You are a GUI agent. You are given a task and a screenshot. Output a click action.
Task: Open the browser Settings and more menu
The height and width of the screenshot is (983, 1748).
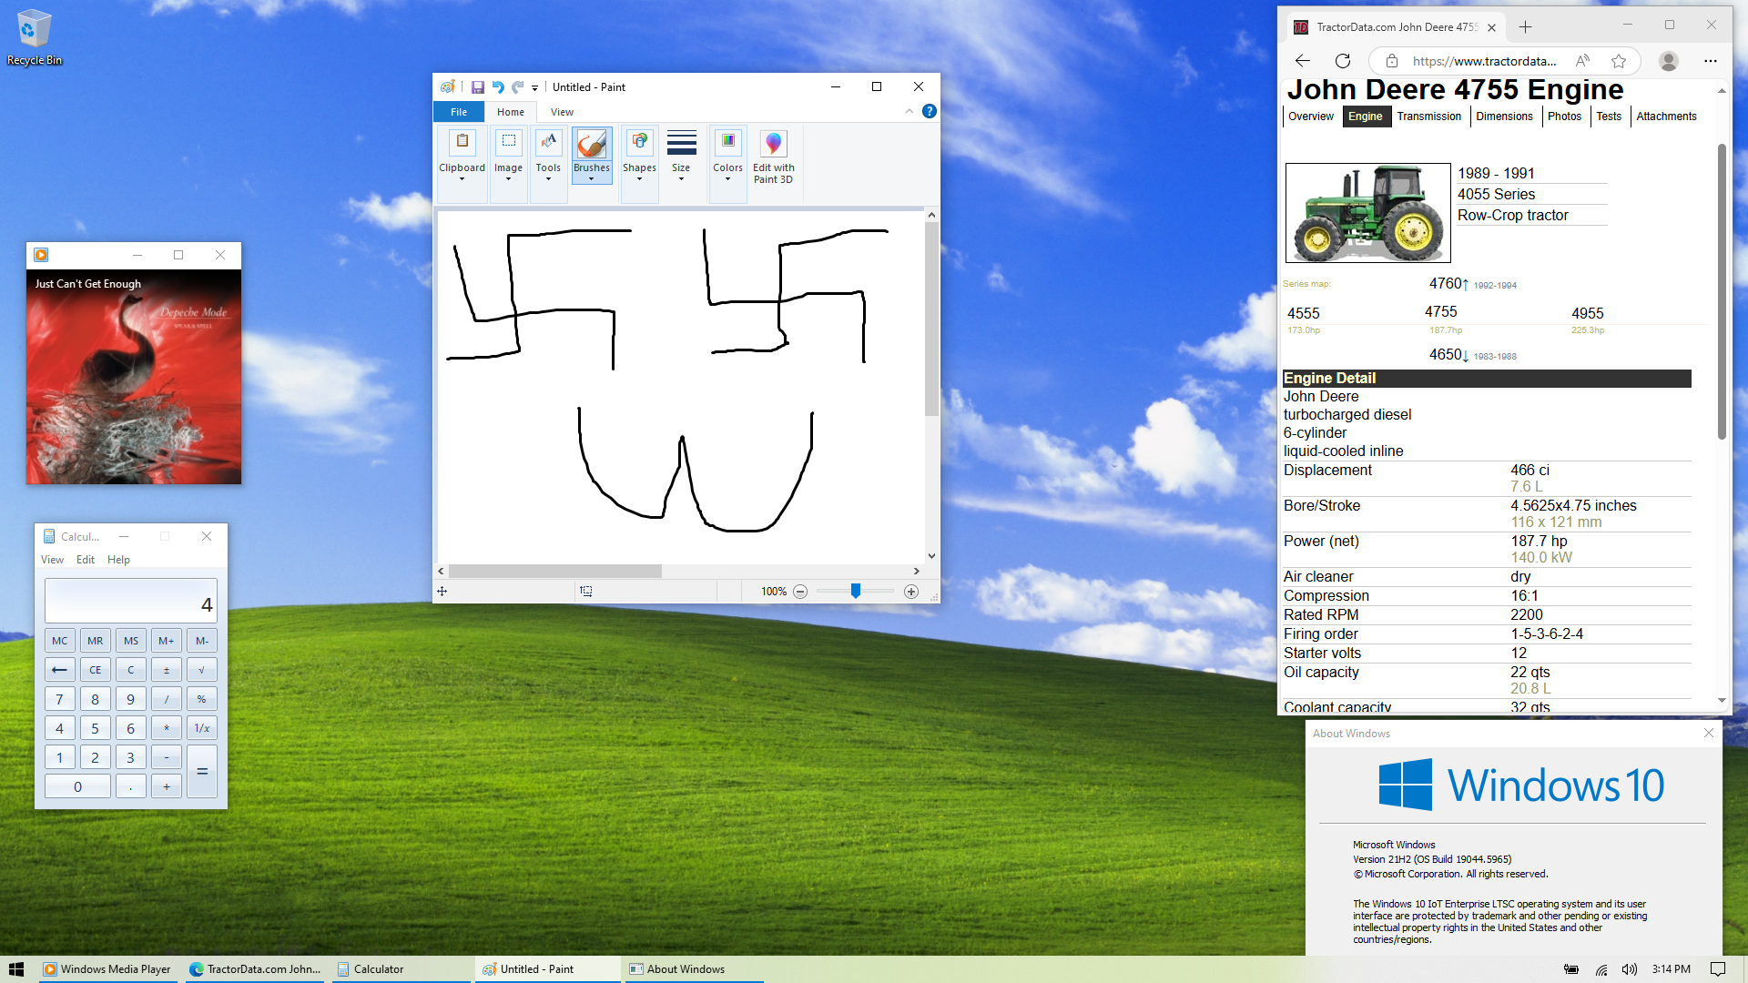point(1711,61)
